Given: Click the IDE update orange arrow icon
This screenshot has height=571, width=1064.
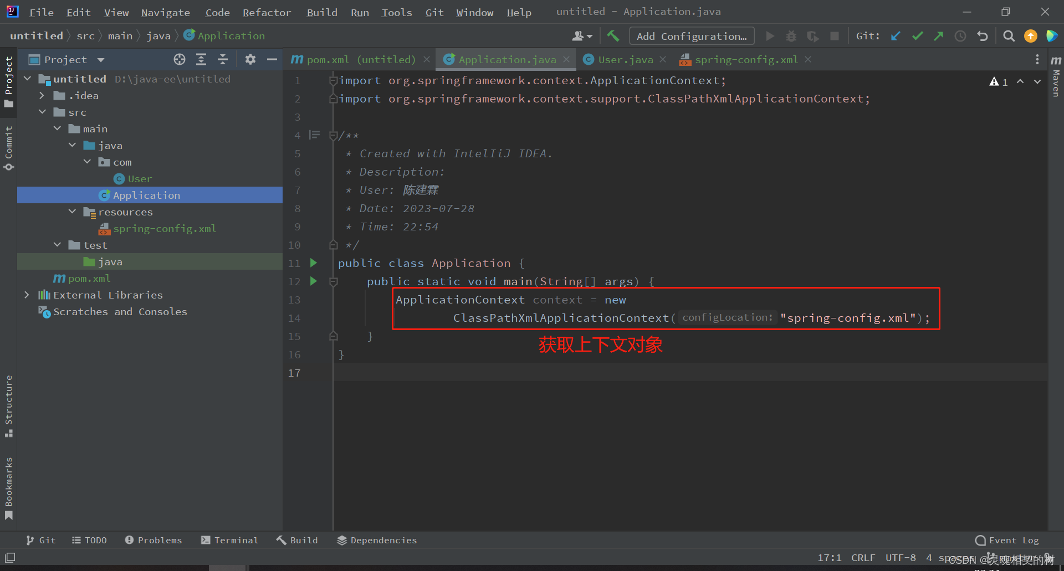Looking at the screenshot, I should (x=1031, y=36).
